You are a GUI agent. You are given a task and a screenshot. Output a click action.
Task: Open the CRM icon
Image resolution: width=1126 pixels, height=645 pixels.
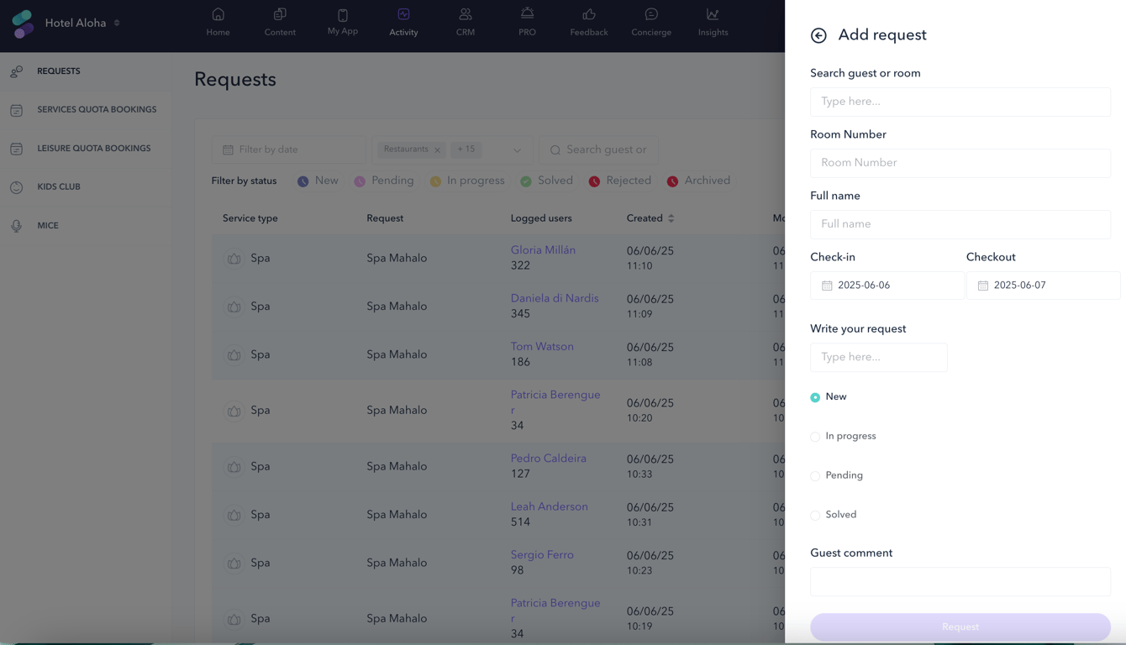tap(465, 16)
